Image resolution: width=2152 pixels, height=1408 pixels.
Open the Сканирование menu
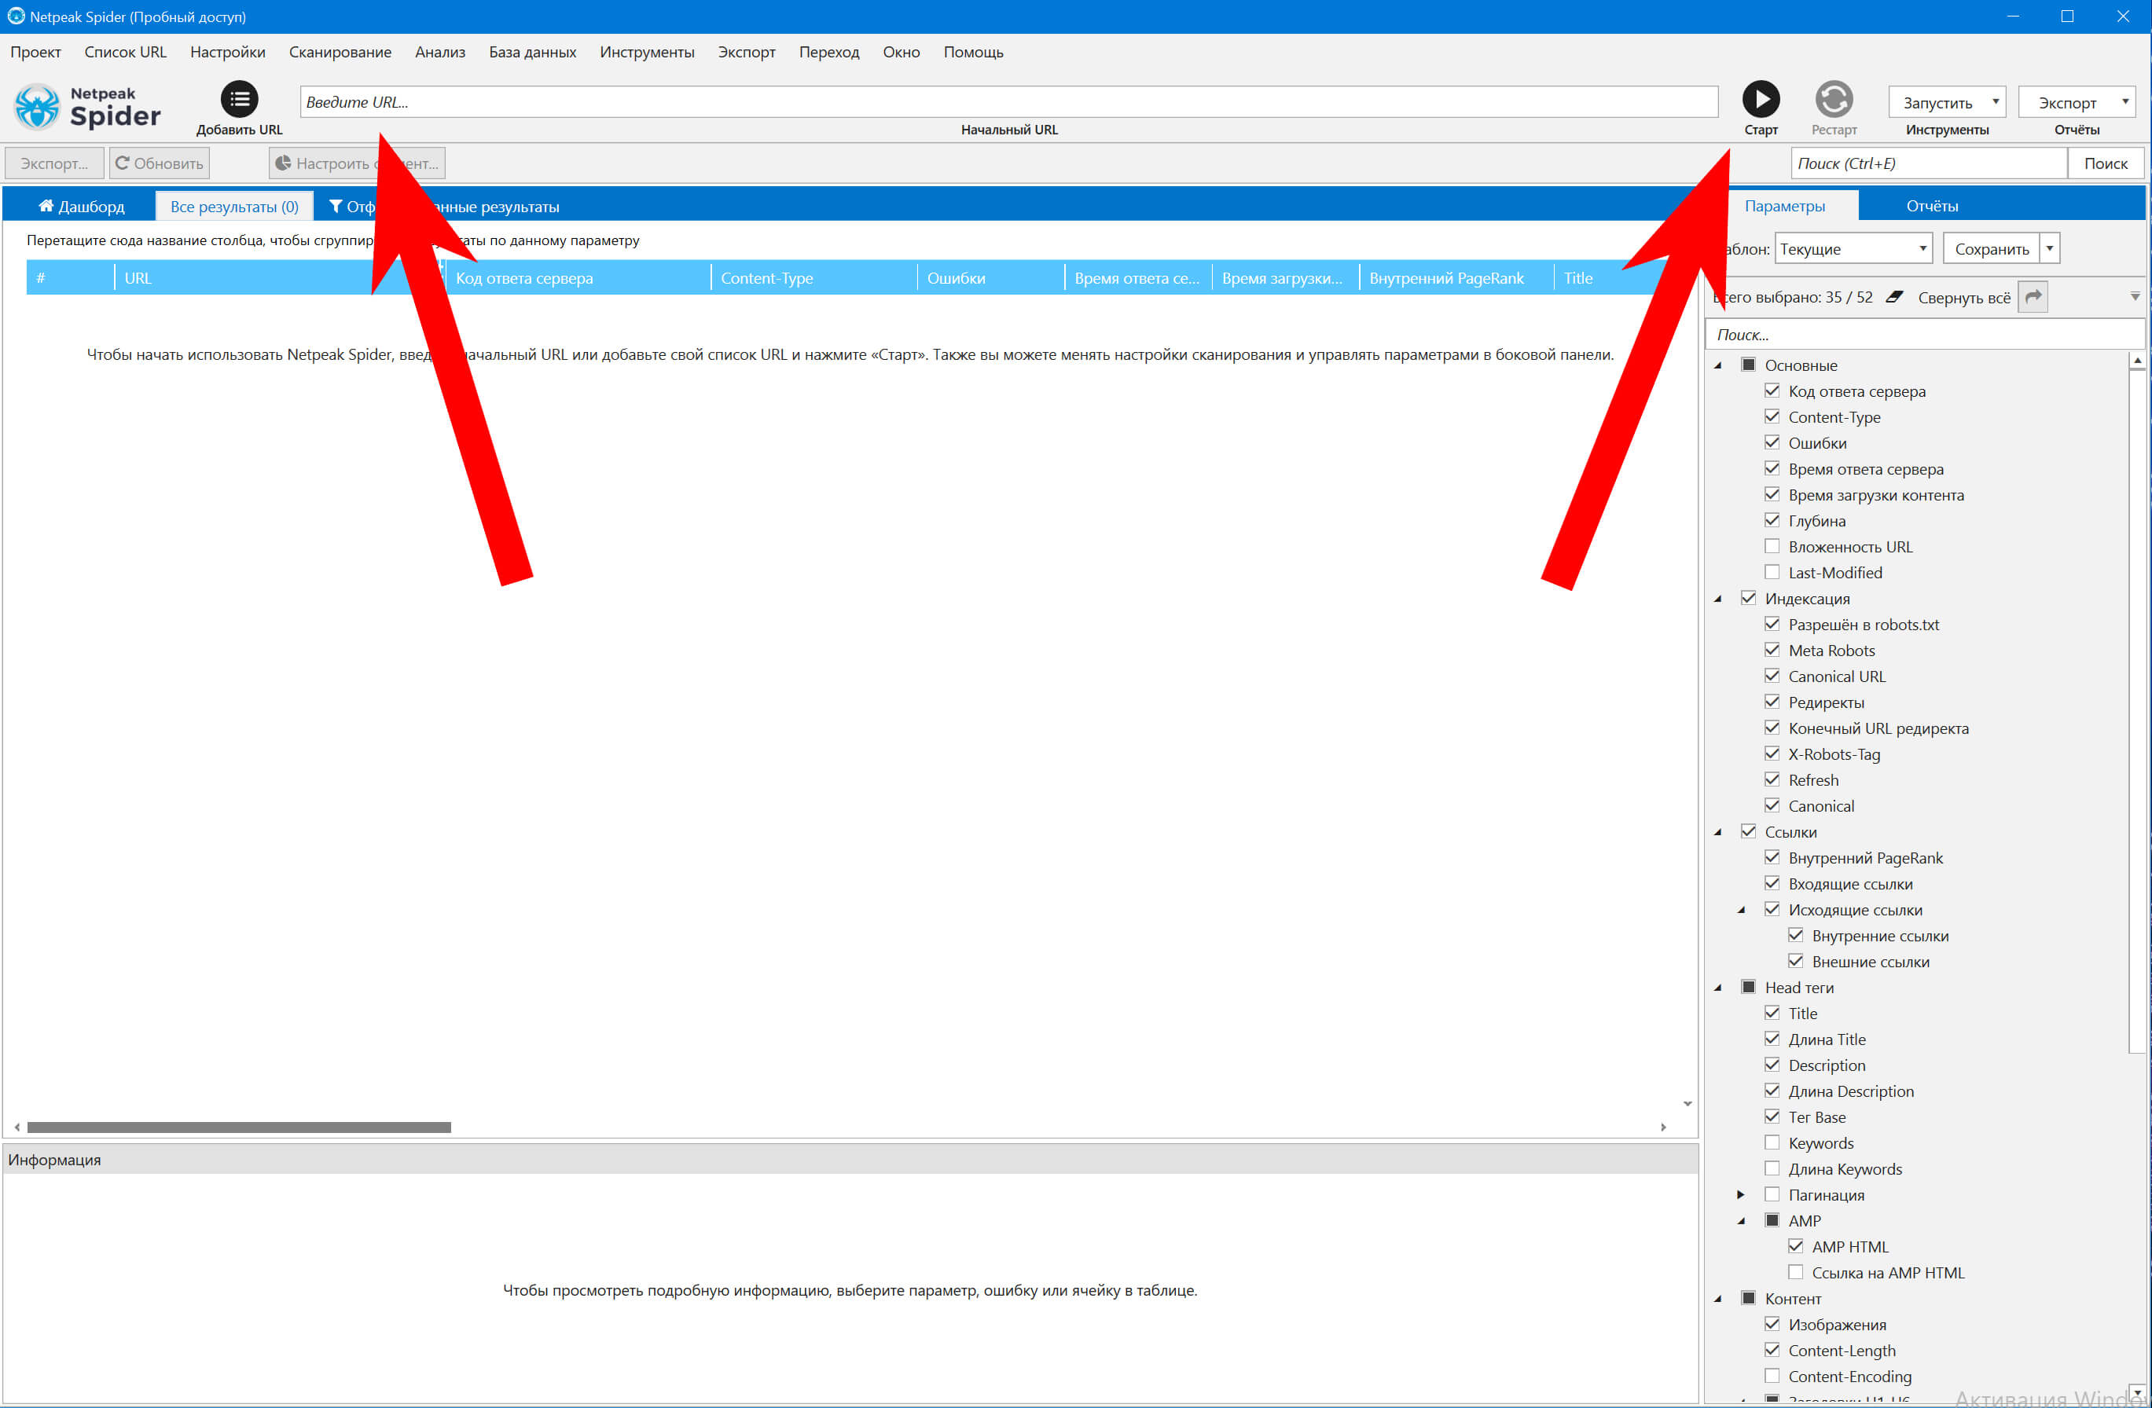pyautogui.click(x=340, y=53)
